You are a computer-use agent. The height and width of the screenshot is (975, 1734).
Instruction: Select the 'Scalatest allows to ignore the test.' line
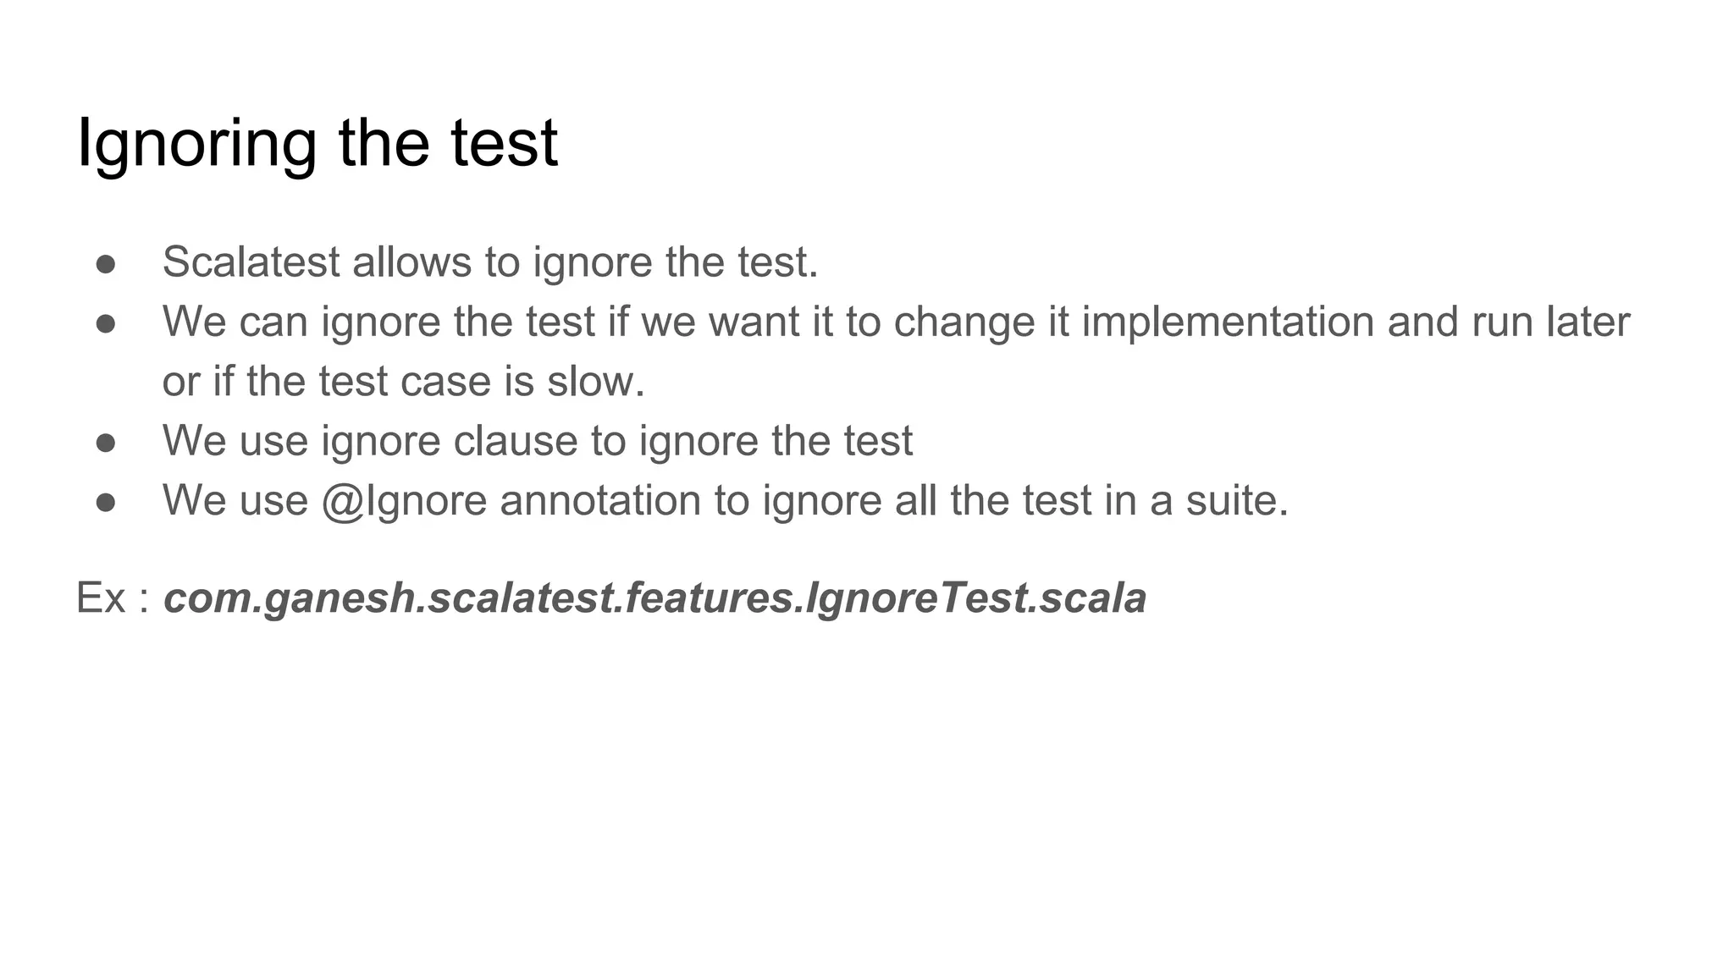[x=489, y=262]
